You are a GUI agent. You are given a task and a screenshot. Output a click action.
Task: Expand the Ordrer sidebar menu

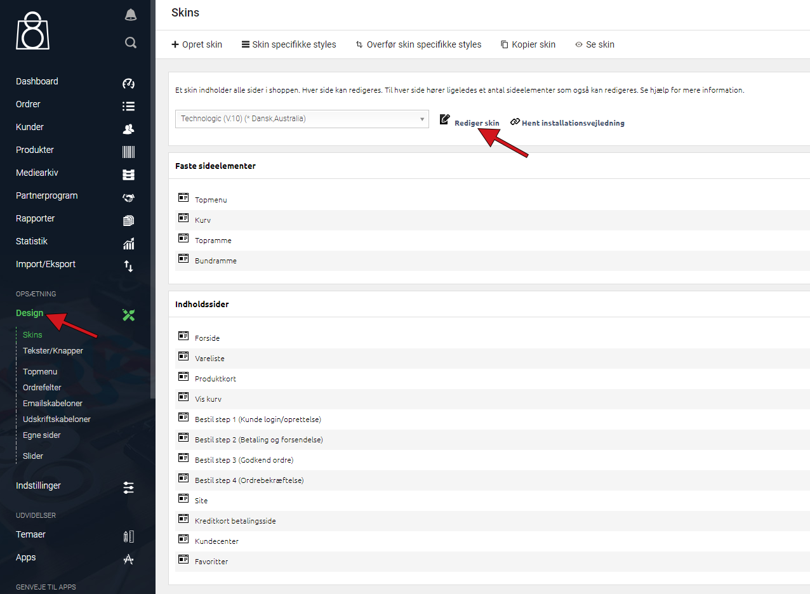pos(28,104)
